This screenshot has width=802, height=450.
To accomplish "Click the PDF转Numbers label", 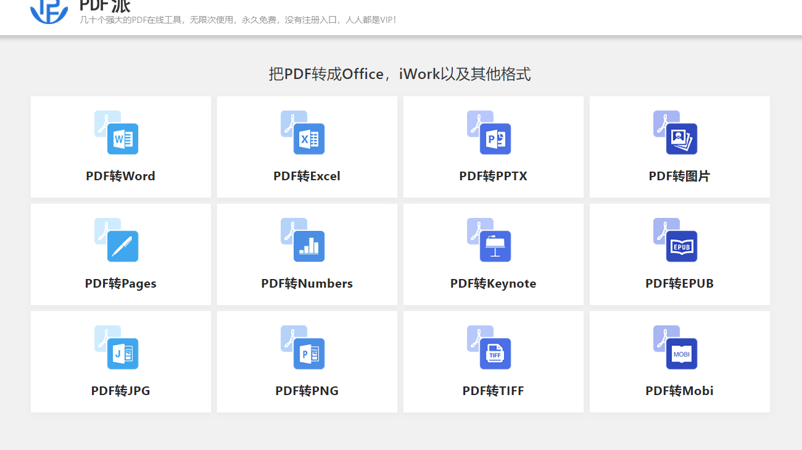I will [307, 283].
